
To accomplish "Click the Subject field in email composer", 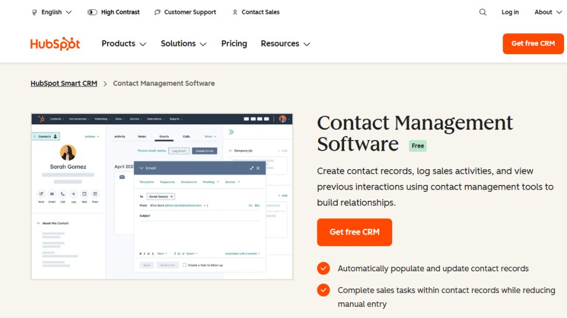I will (199, 216).
